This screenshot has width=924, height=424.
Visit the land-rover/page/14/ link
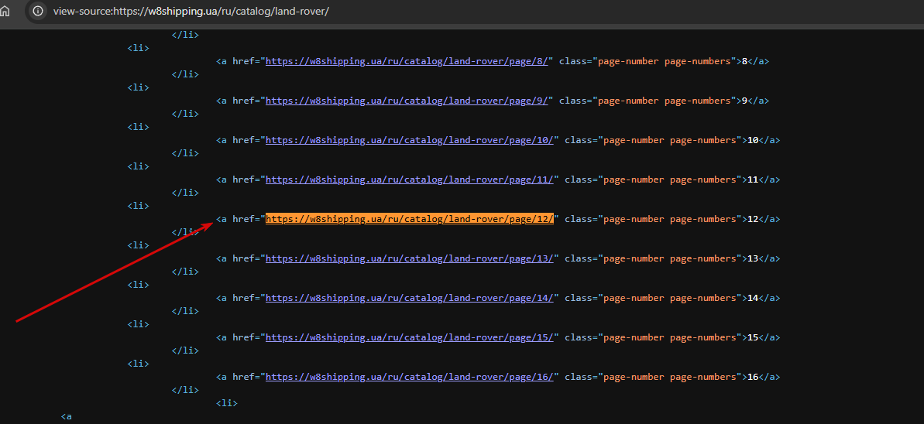pos(410,298)
